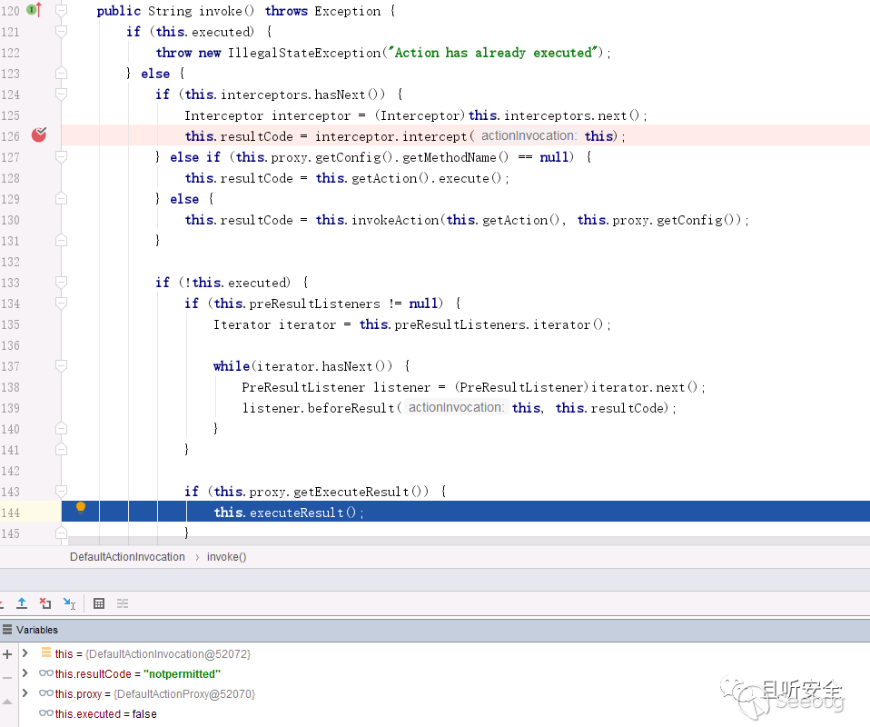Click the move watch up arrow
Screen dimensions: 870x727
click(x=7, y=702)
